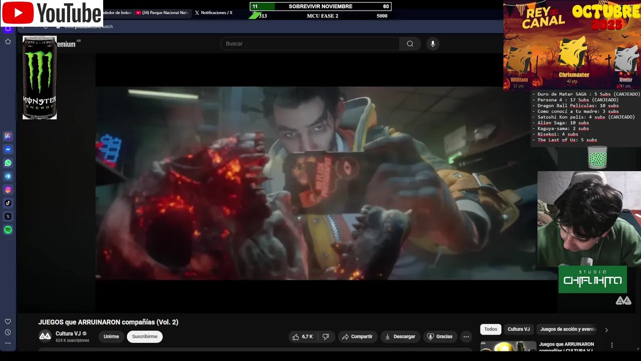Switch to Parque Nacional Nahuel browser tab

pyautogui.click(x=162, y=13)
